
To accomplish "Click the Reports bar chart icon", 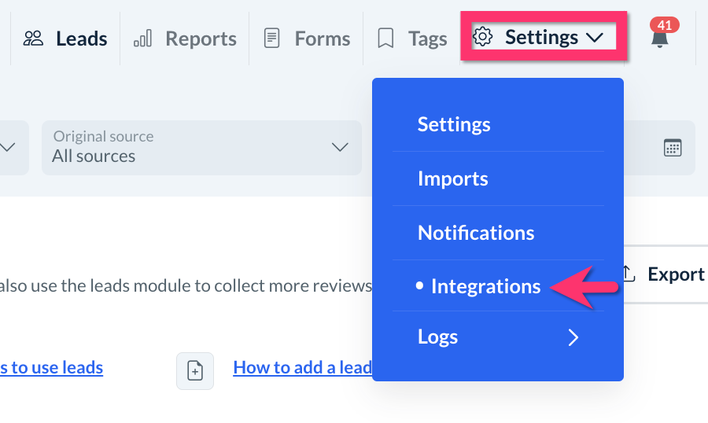I will point(142,38).
